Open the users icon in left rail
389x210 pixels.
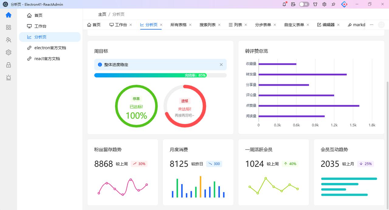coord(9,40)
